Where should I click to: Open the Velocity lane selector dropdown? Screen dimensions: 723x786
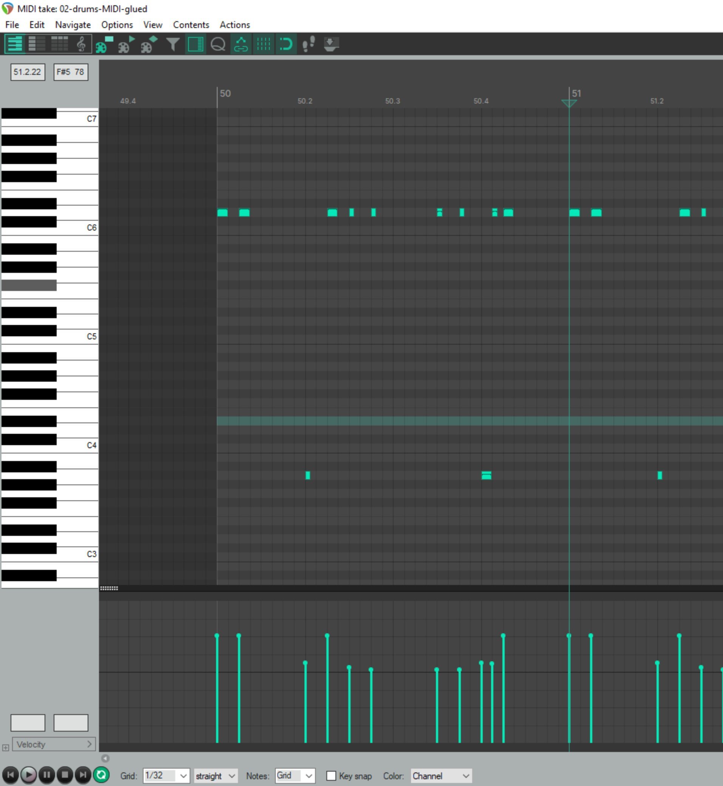coord(54,744)
